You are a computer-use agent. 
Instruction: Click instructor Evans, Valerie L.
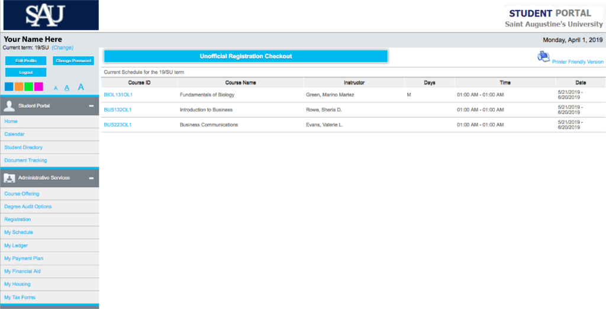[324, 125]
